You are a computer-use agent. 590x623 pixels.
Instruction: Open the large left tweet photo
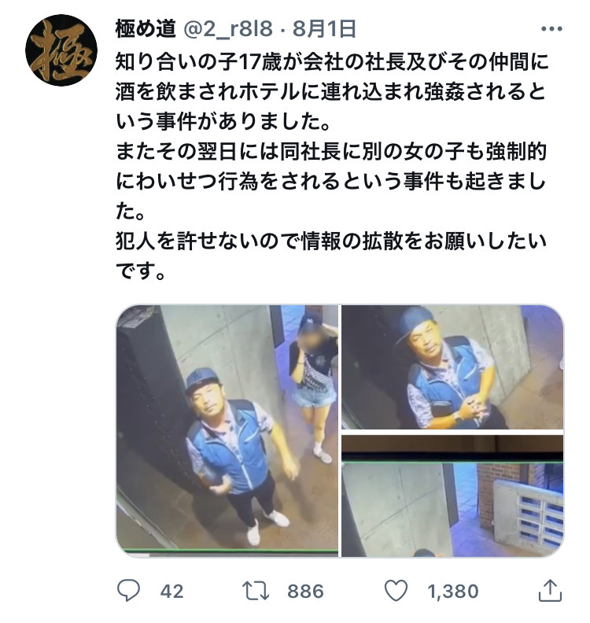point(227,431)
